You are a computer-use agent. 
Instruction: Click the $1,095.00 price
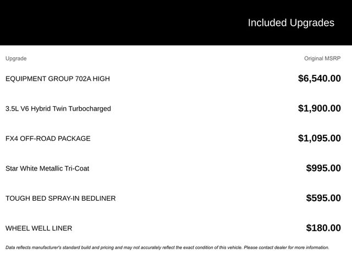coord(319,139)
